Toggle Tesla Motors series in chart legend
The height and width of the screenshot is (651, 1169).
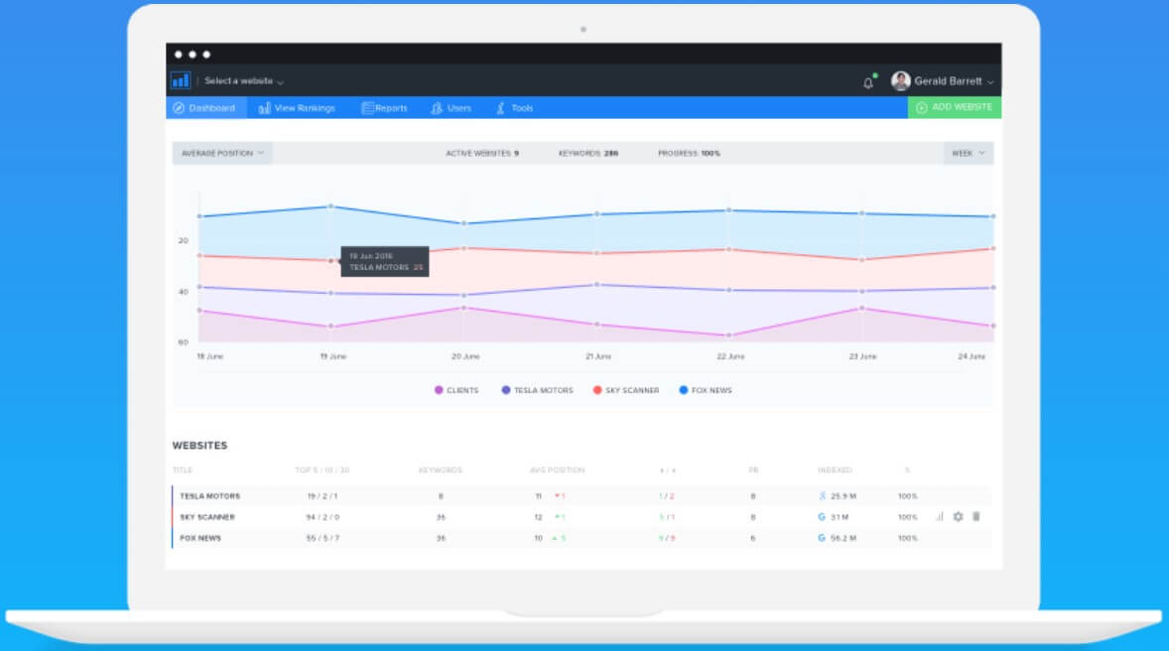tap(537, 390)
